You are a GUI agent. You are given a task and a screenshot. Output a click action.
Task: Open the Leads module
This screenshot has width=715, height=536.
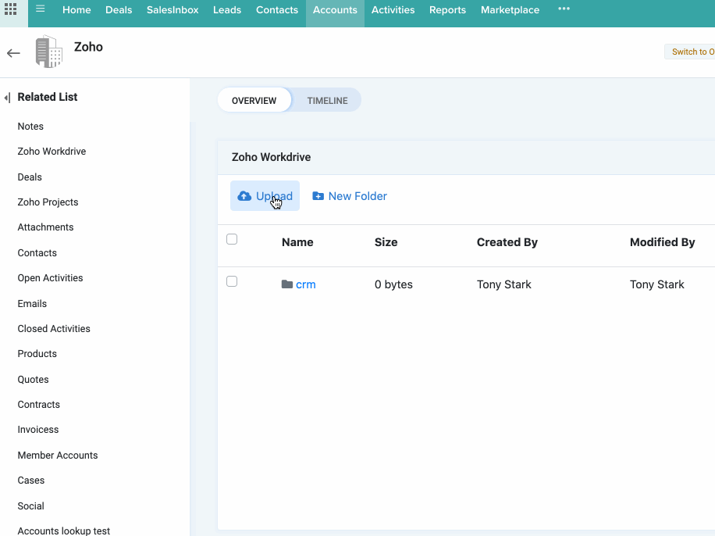click(x=227, y=10)
